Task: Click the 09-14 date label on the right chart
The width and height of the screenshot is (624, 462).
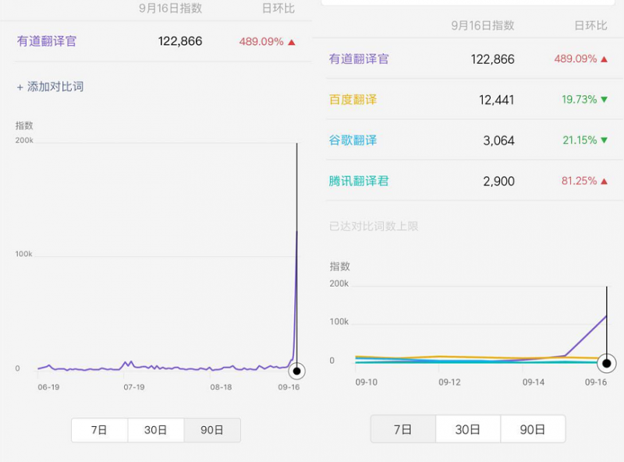Action: [x=534, y=383]
